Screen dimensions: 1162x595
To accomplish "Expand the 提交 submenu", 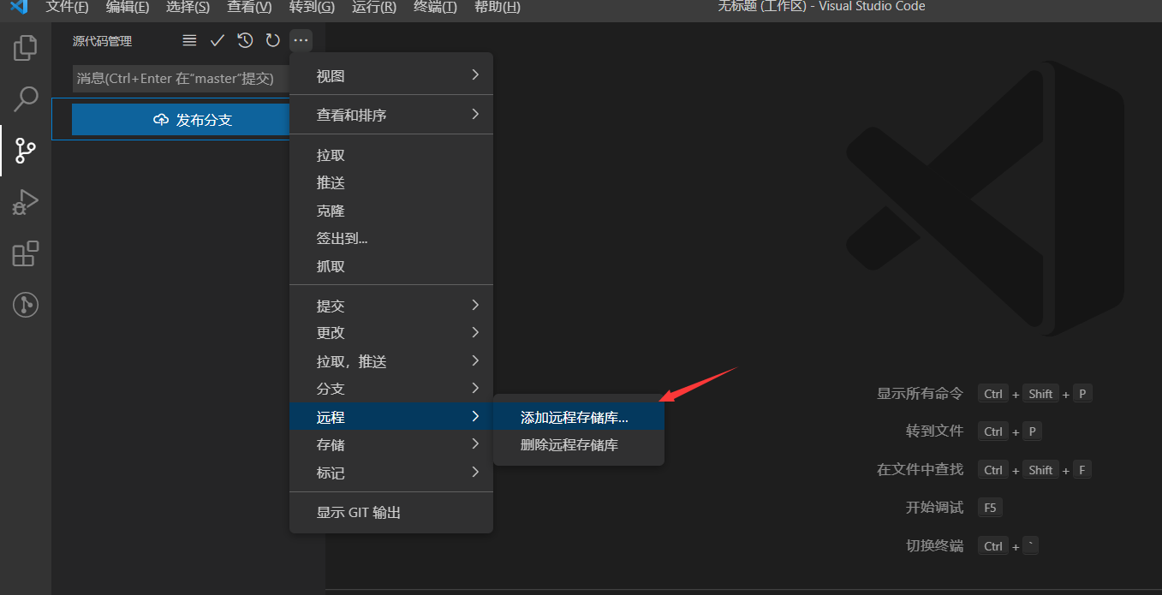I will (391, 306).
